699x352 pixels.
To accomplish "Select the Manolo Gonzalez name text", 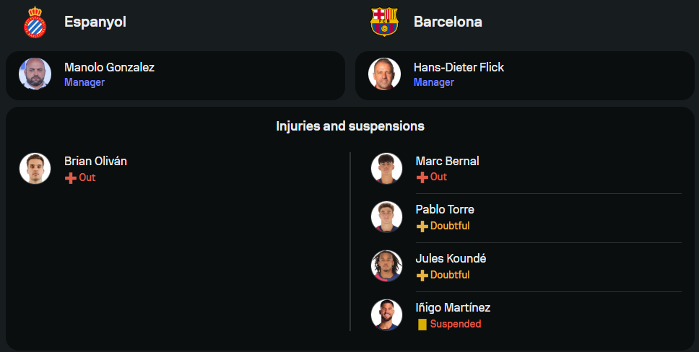I will click(x=109, y=67).
